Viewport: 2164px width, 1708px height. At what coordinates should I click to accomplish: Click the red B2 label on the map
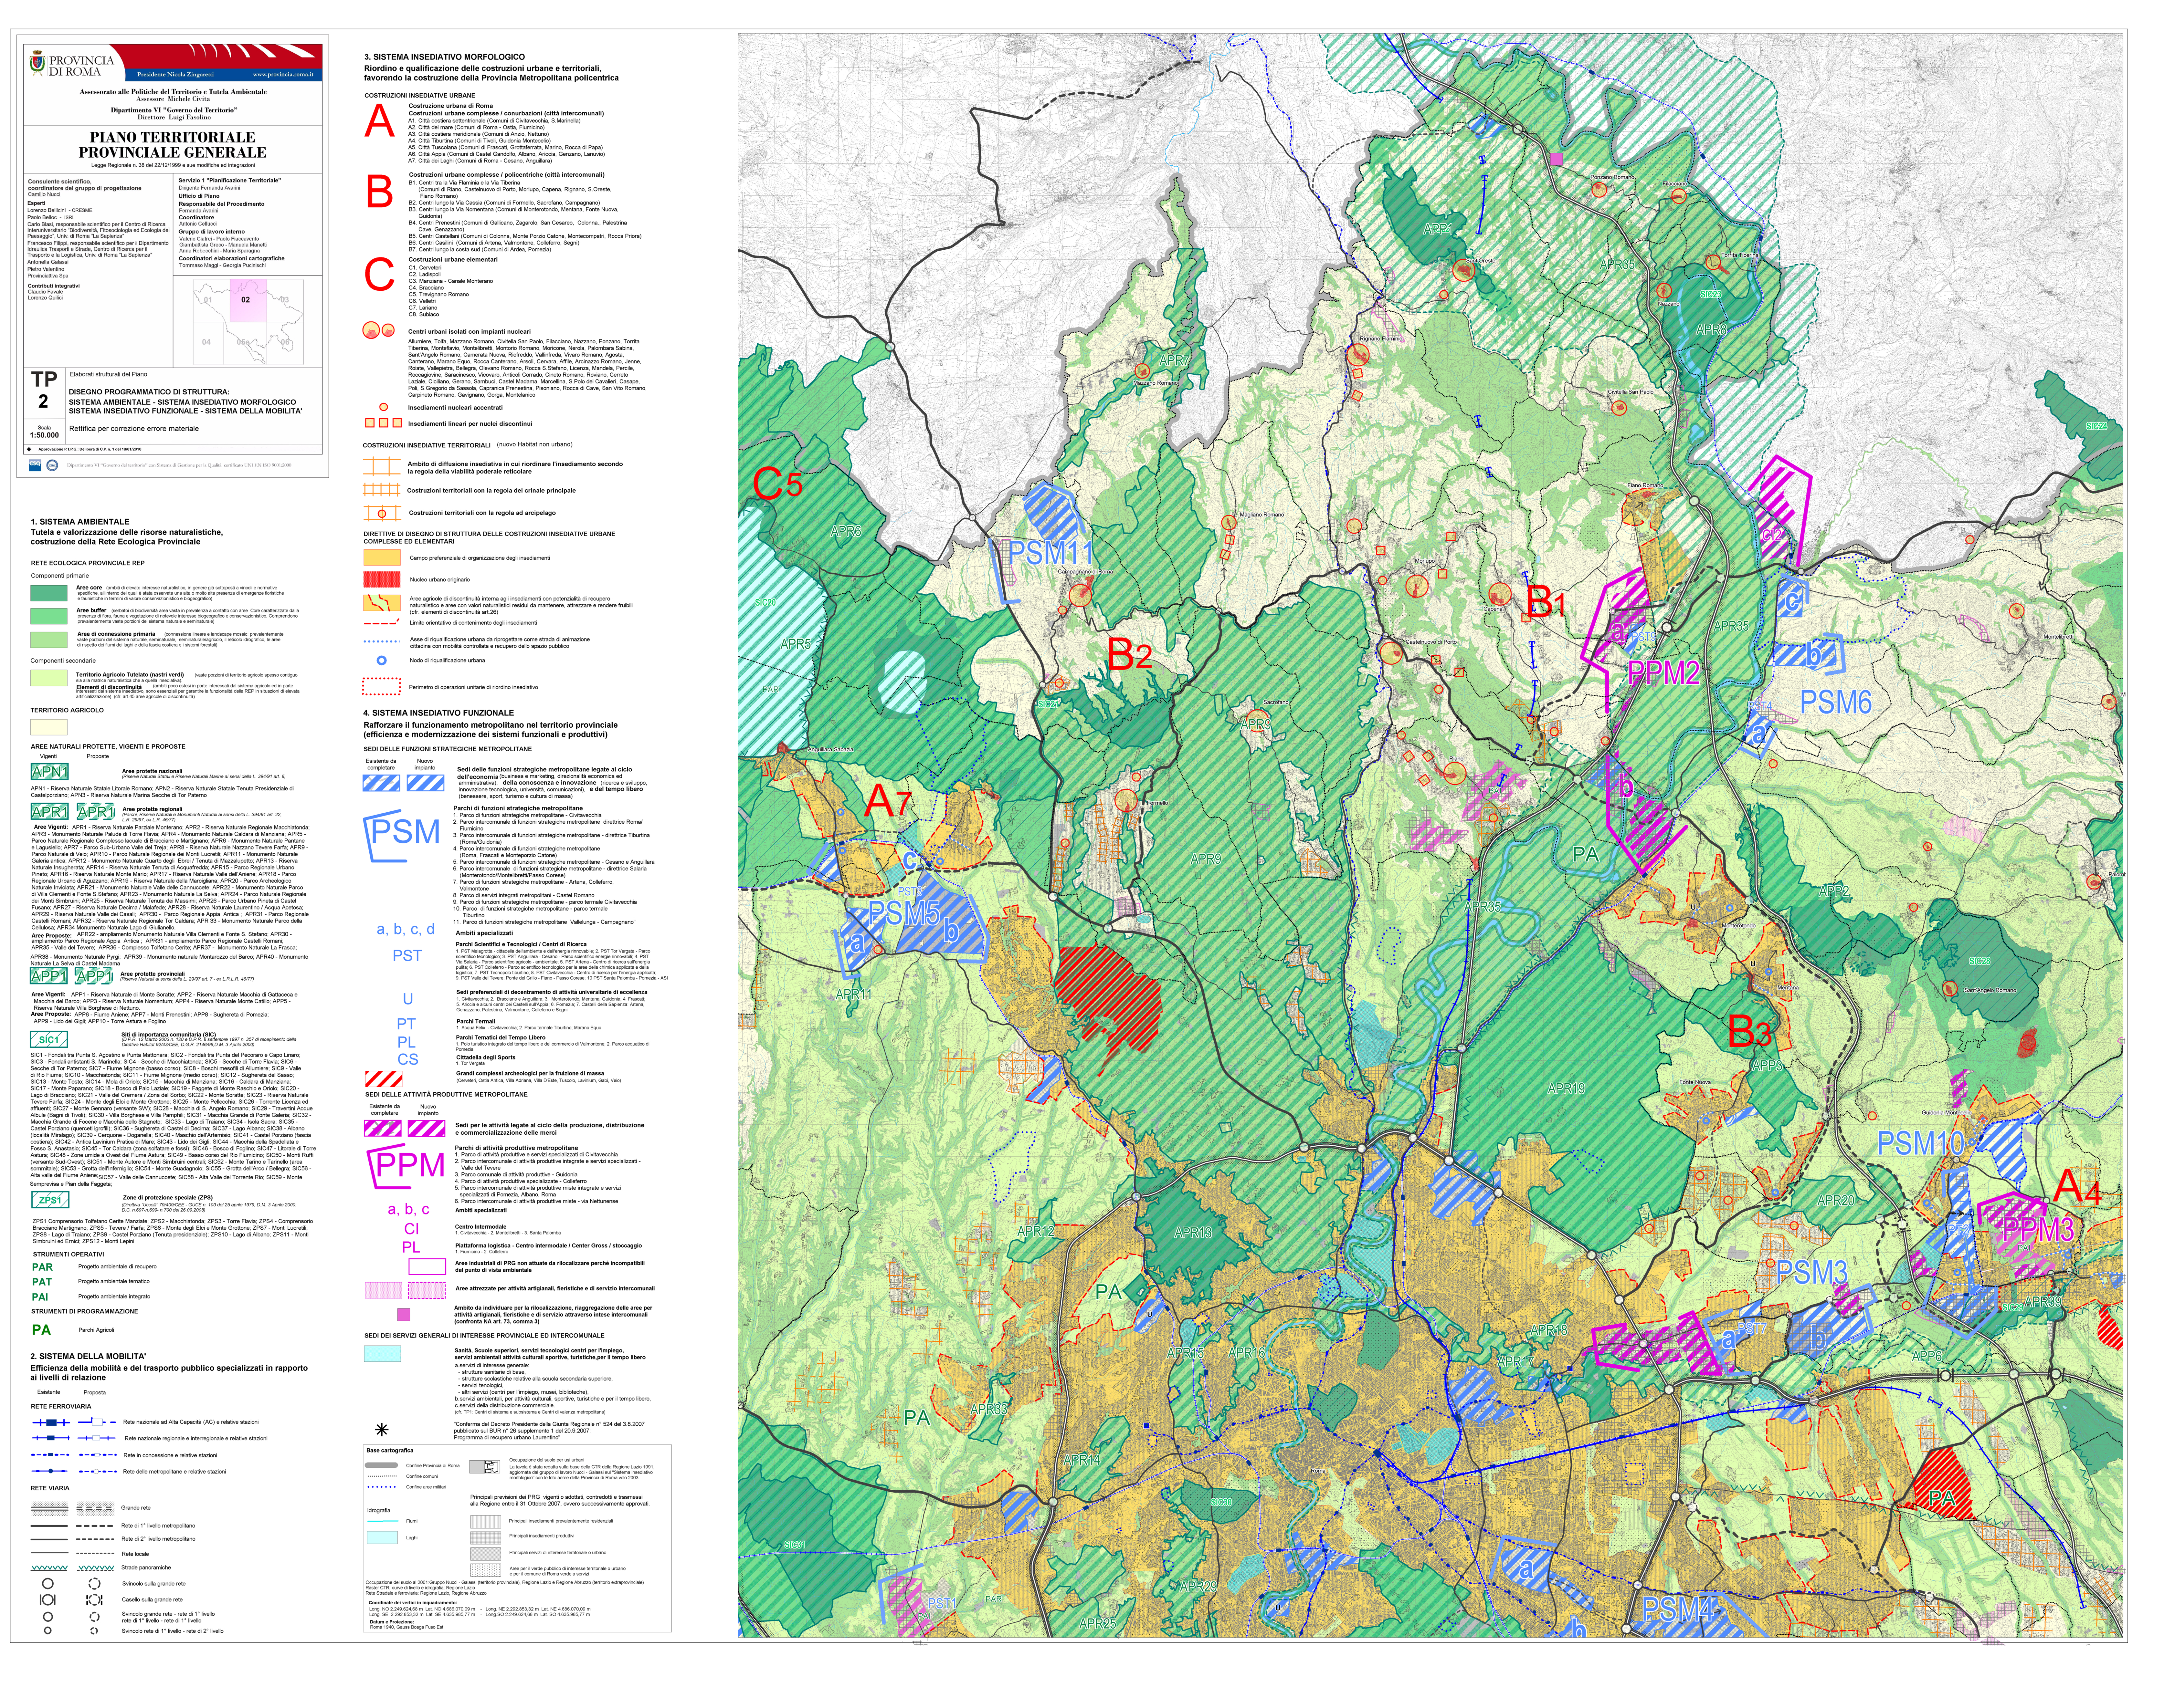coord(1130,655)
